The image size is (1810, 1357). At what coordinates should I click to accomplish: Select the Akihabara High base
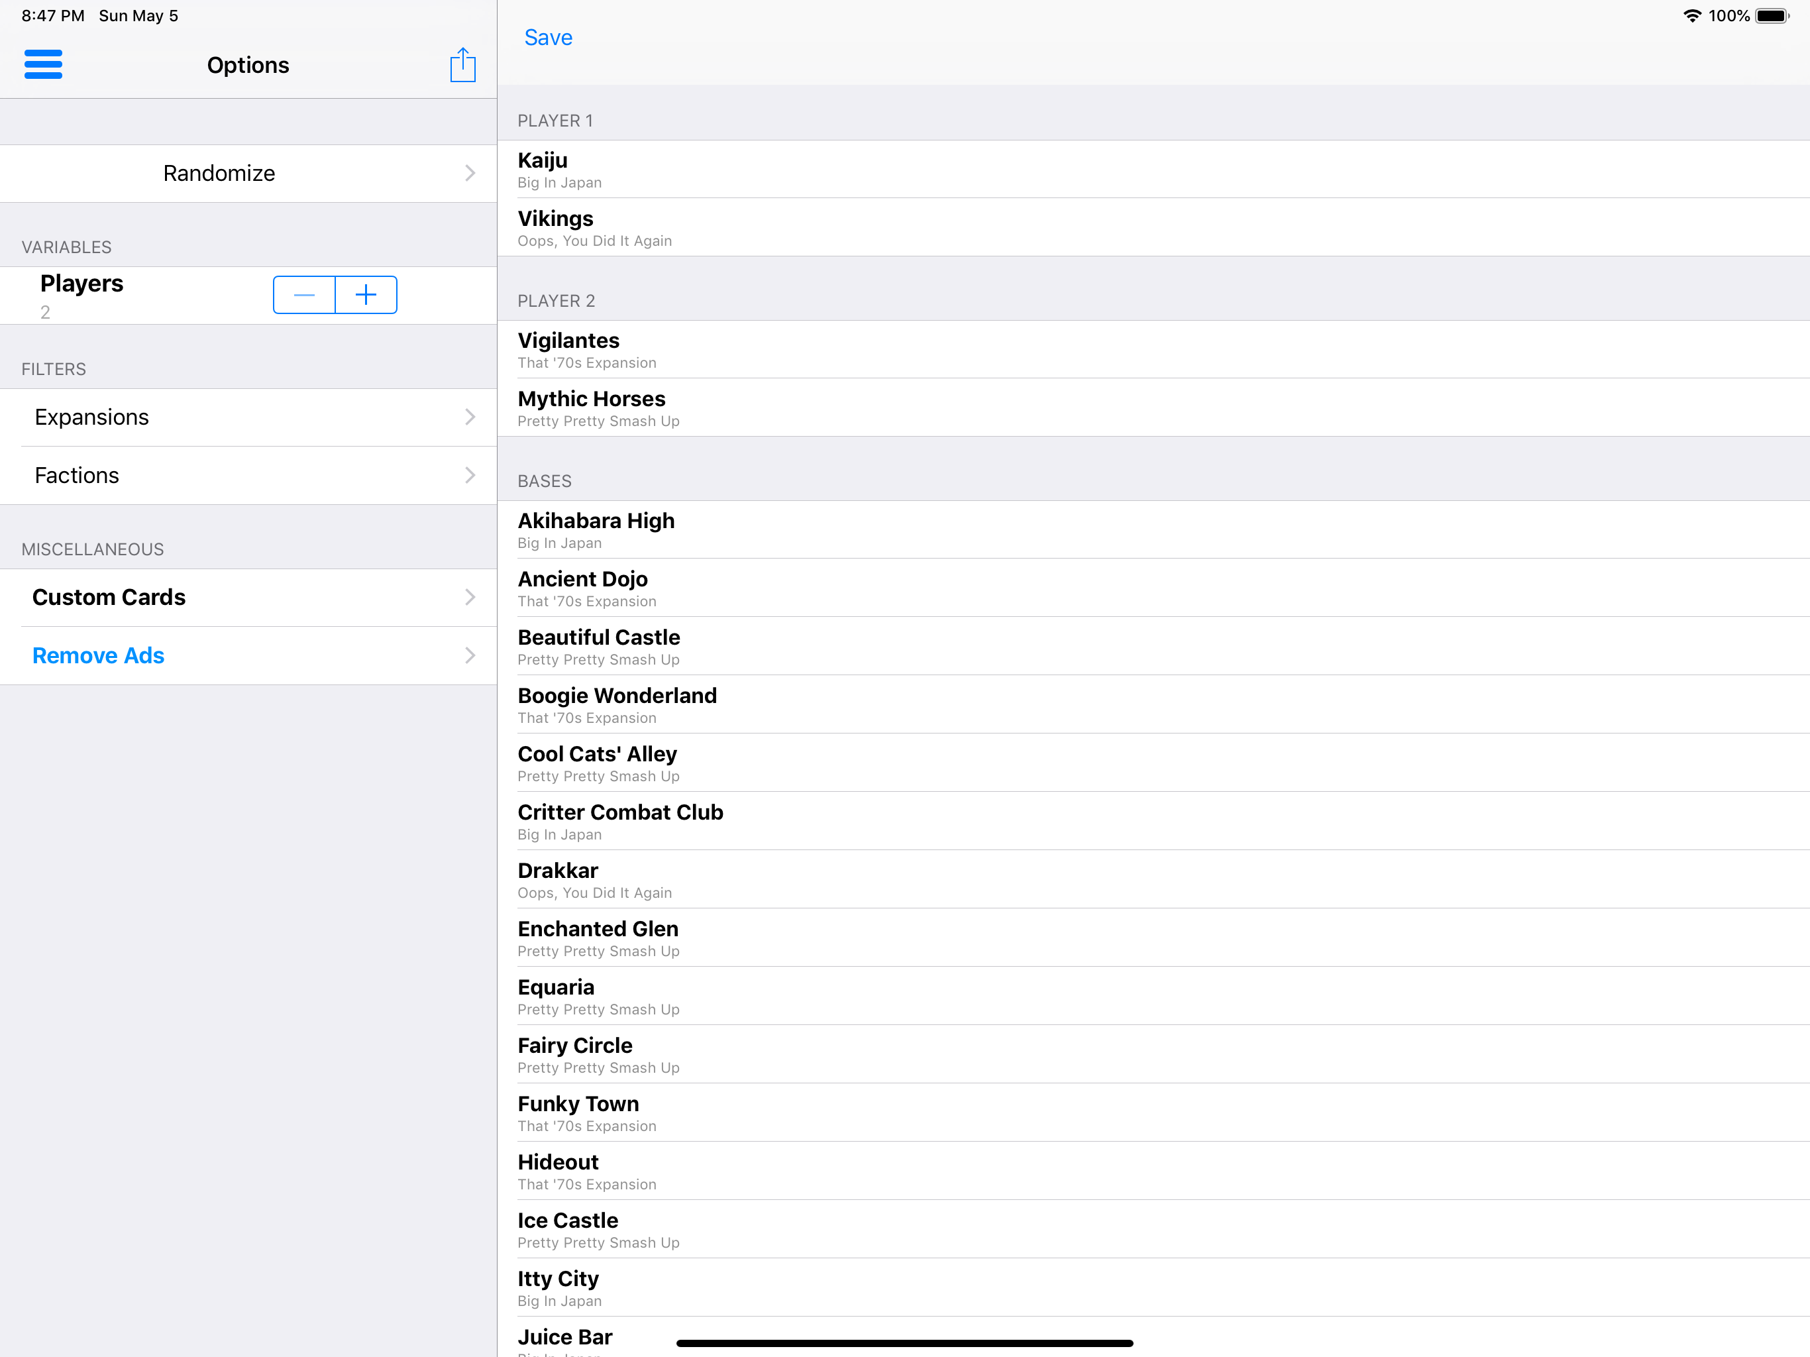(x=1153, y=529)
